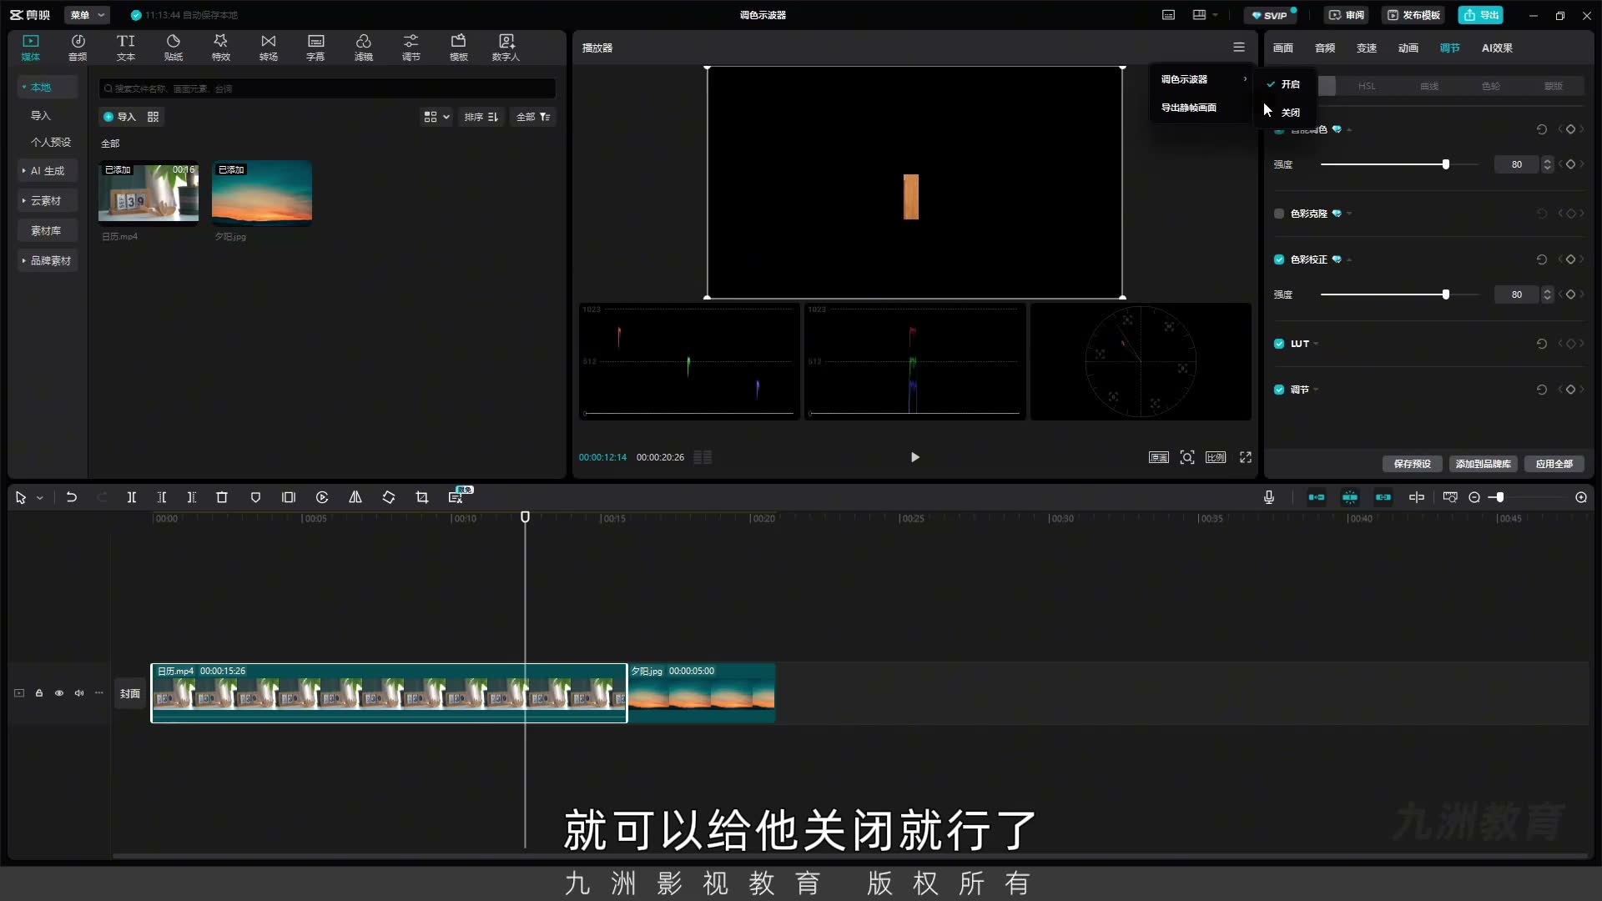Click the 导出 export button
Viewport: 1602px width, 901px height.
pos(1481,15)
